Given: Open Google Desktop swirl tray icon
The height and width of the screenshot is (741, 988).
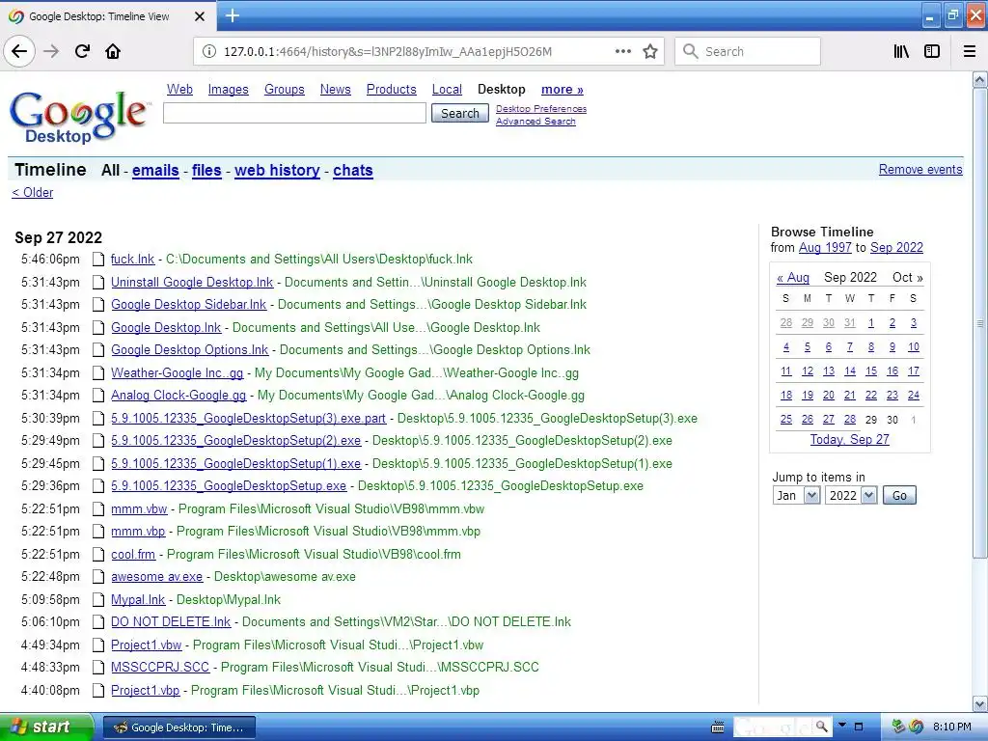Looking at the screenshot, I should coord(916,727).
